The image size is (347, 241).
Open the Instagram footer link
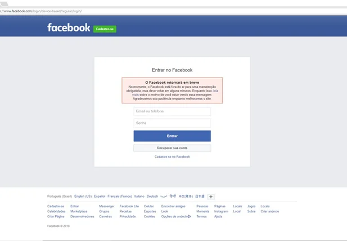tap(221, 211)
